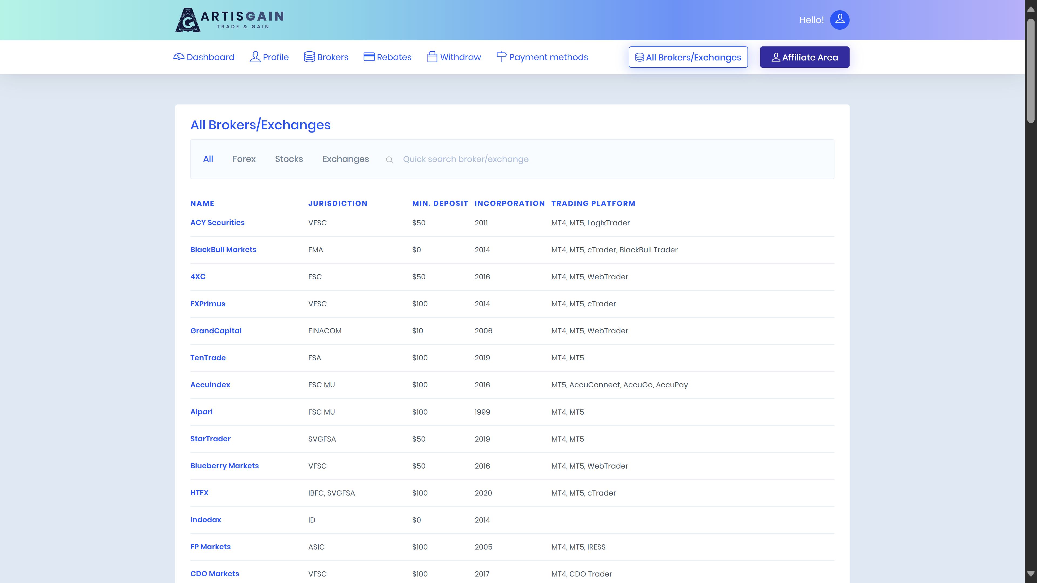The width and height of the screenshot is (1037, 583).
Task: Filter by the Forex tab
Action: click(x=244, y=159)
